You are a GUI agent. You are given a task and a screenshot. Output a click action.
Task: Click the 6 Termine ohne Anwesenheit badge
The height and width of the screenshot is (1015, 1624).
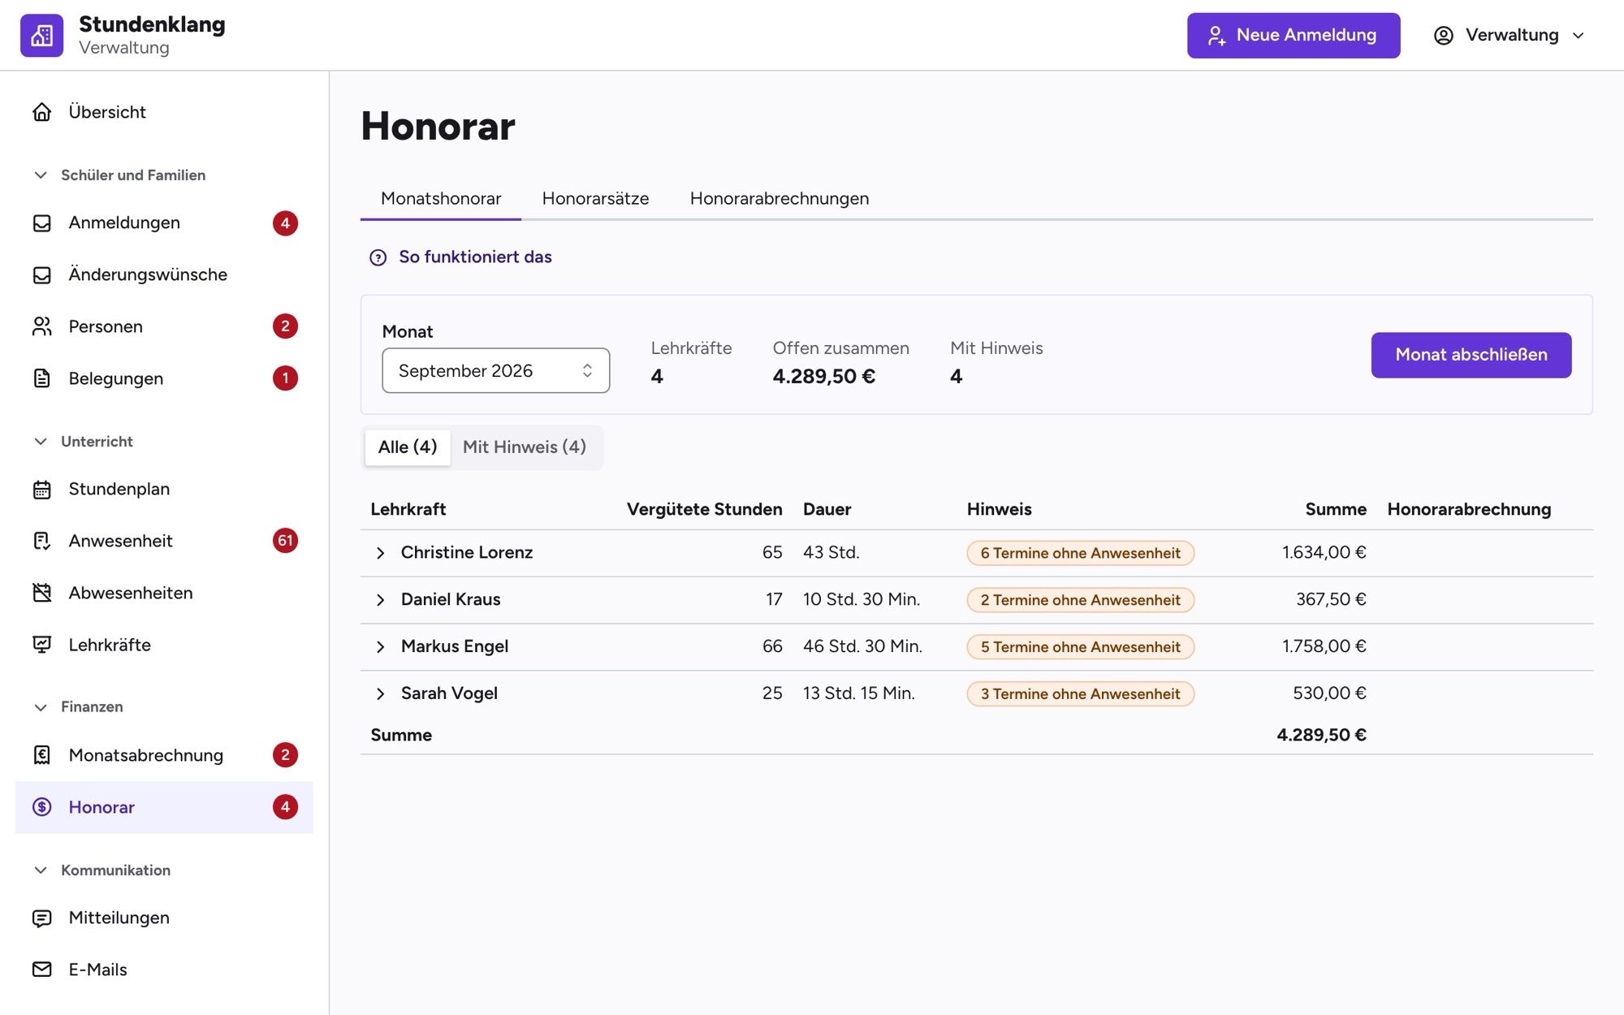[1080, 553]
